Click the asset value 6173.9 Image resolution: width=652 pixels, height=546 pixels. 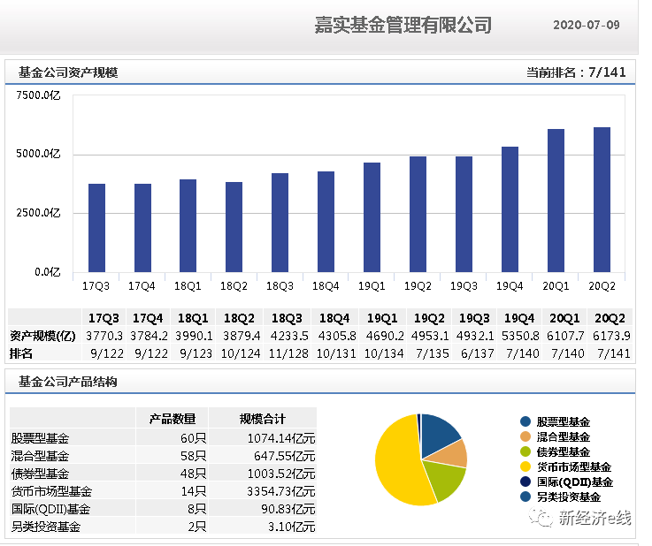click(x=611, y=336)
